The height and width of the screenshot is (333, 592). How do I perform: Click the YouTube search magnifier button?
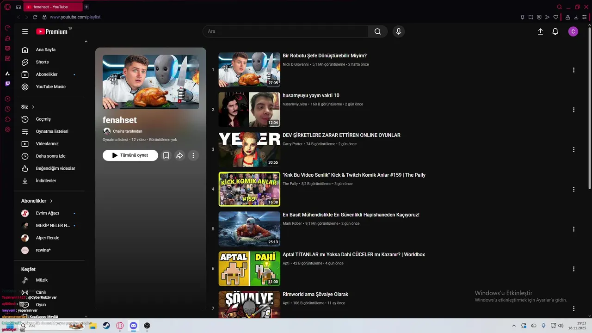click(378, 31)
